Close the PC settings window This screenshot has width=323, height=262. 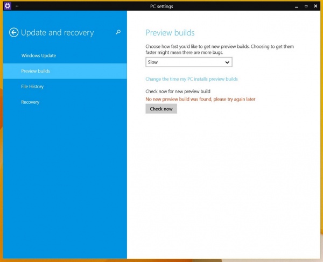315,6
